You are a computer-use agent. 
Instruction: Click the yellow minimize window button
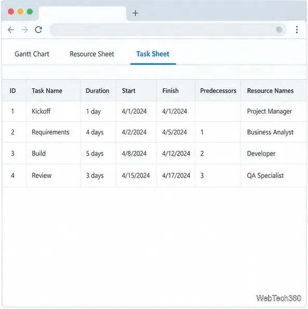pyautogui.click(x=20, y=11)
